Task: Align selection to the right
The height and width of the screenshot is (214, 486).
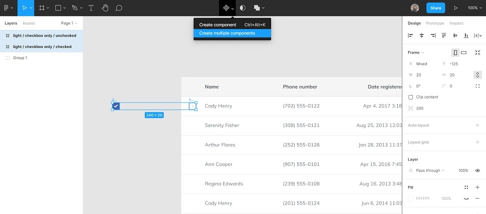Action: tap(433, 35)
